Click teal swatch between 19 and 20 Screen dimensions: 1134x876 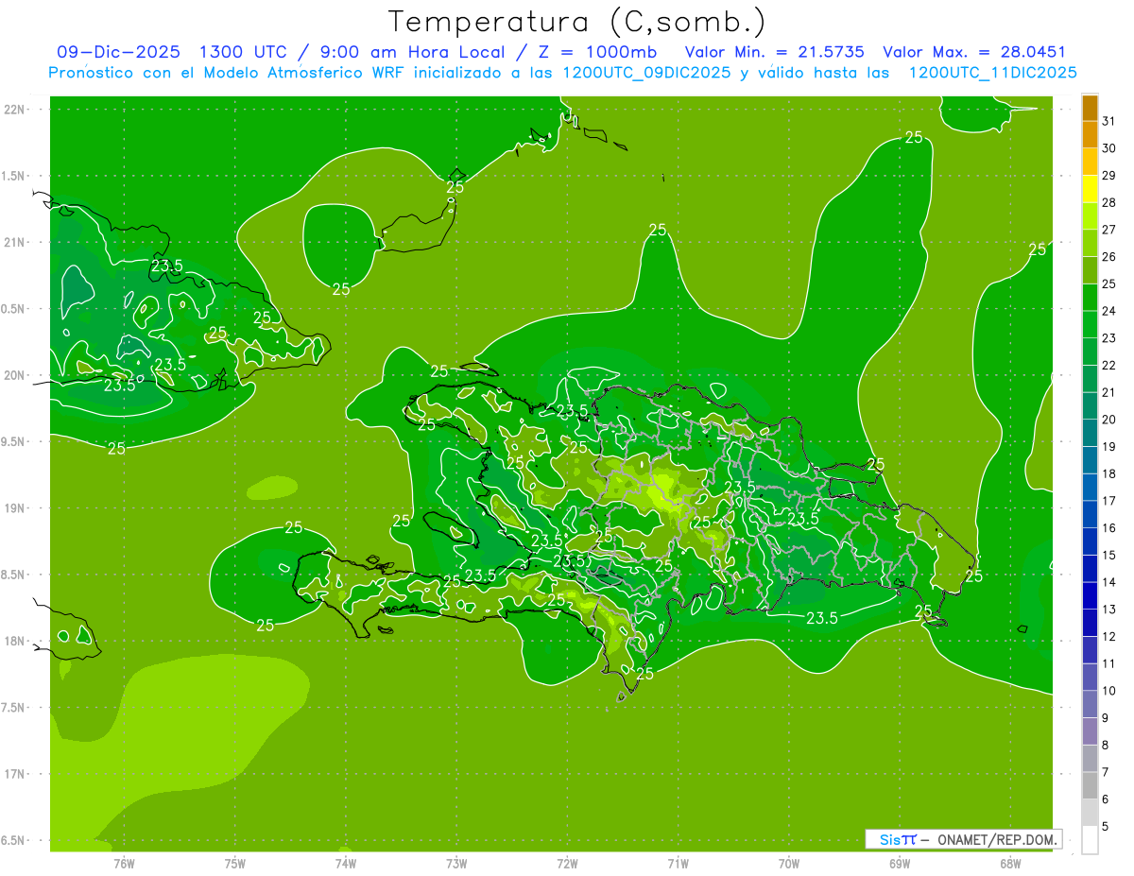(1090, 433)
